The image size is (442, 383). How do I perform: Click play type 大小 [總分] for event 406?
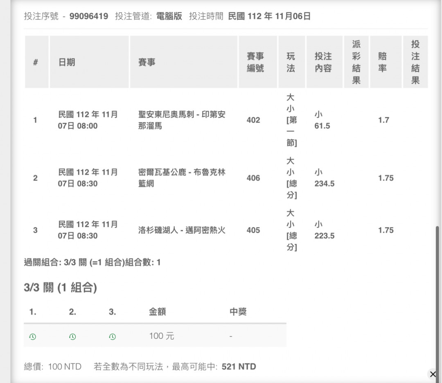291,178
